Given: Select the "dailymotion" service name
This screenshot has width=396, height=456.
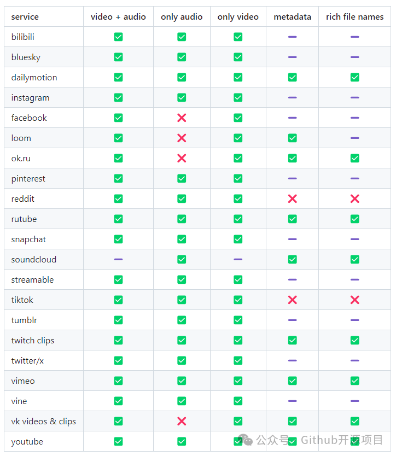Looking at the screenshot, I should [x=34, y=78].
